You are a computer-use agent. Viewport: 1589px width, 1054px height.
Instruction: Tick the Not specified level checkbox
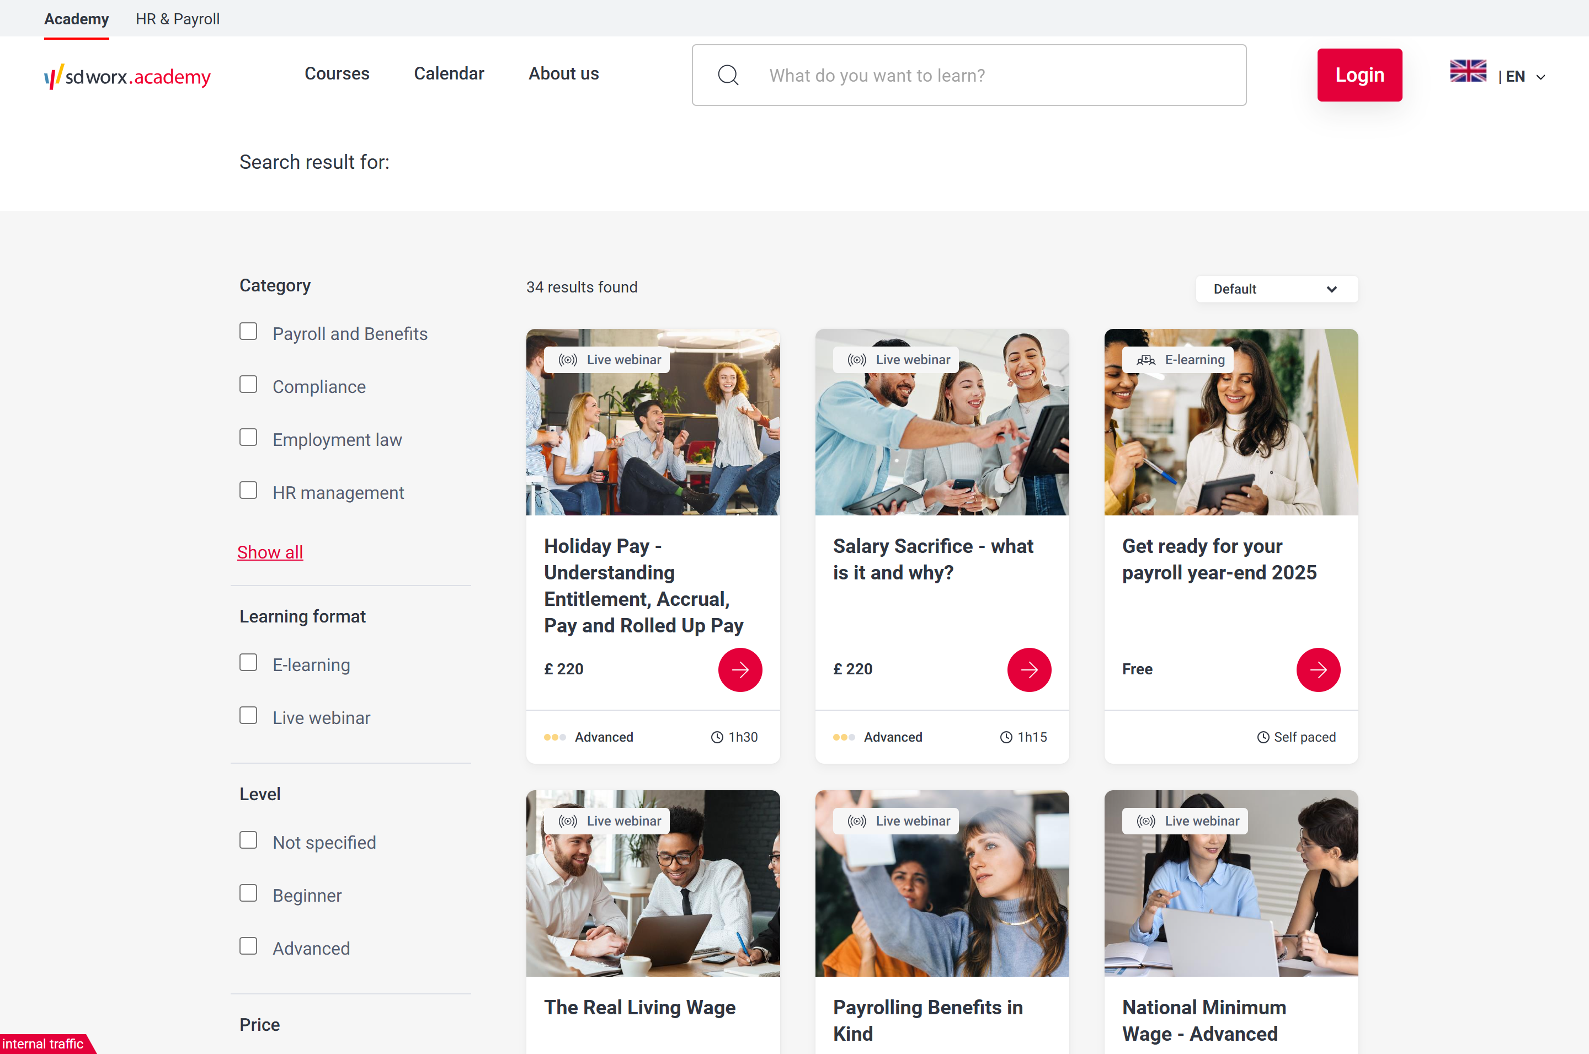click(x=248, y=840)
